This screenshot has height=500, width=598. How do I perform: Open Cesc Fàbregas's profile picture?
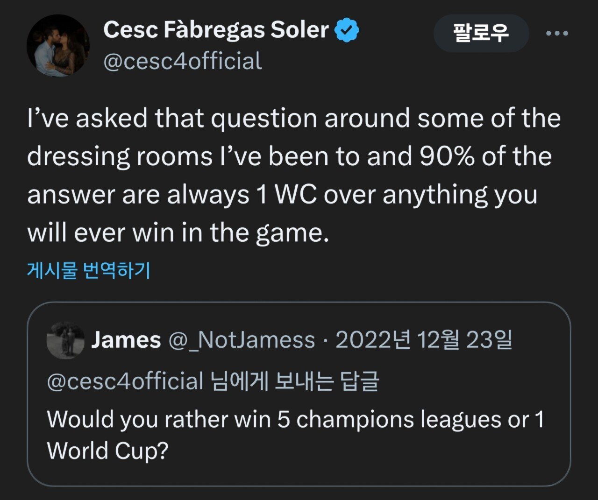pyautogui.click(x=58, y=46)
